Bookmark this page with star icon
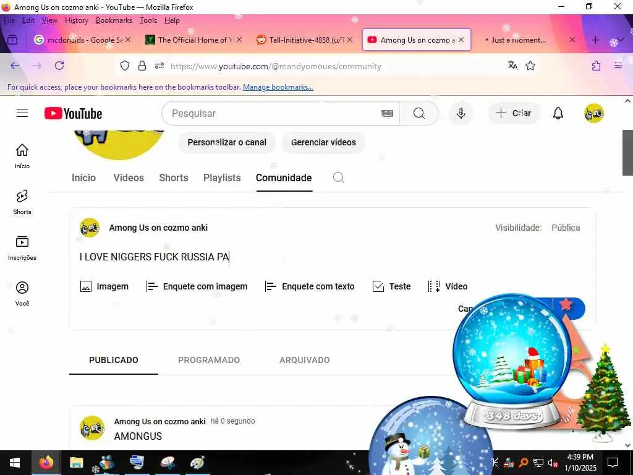633x475 pixels. 530,66
